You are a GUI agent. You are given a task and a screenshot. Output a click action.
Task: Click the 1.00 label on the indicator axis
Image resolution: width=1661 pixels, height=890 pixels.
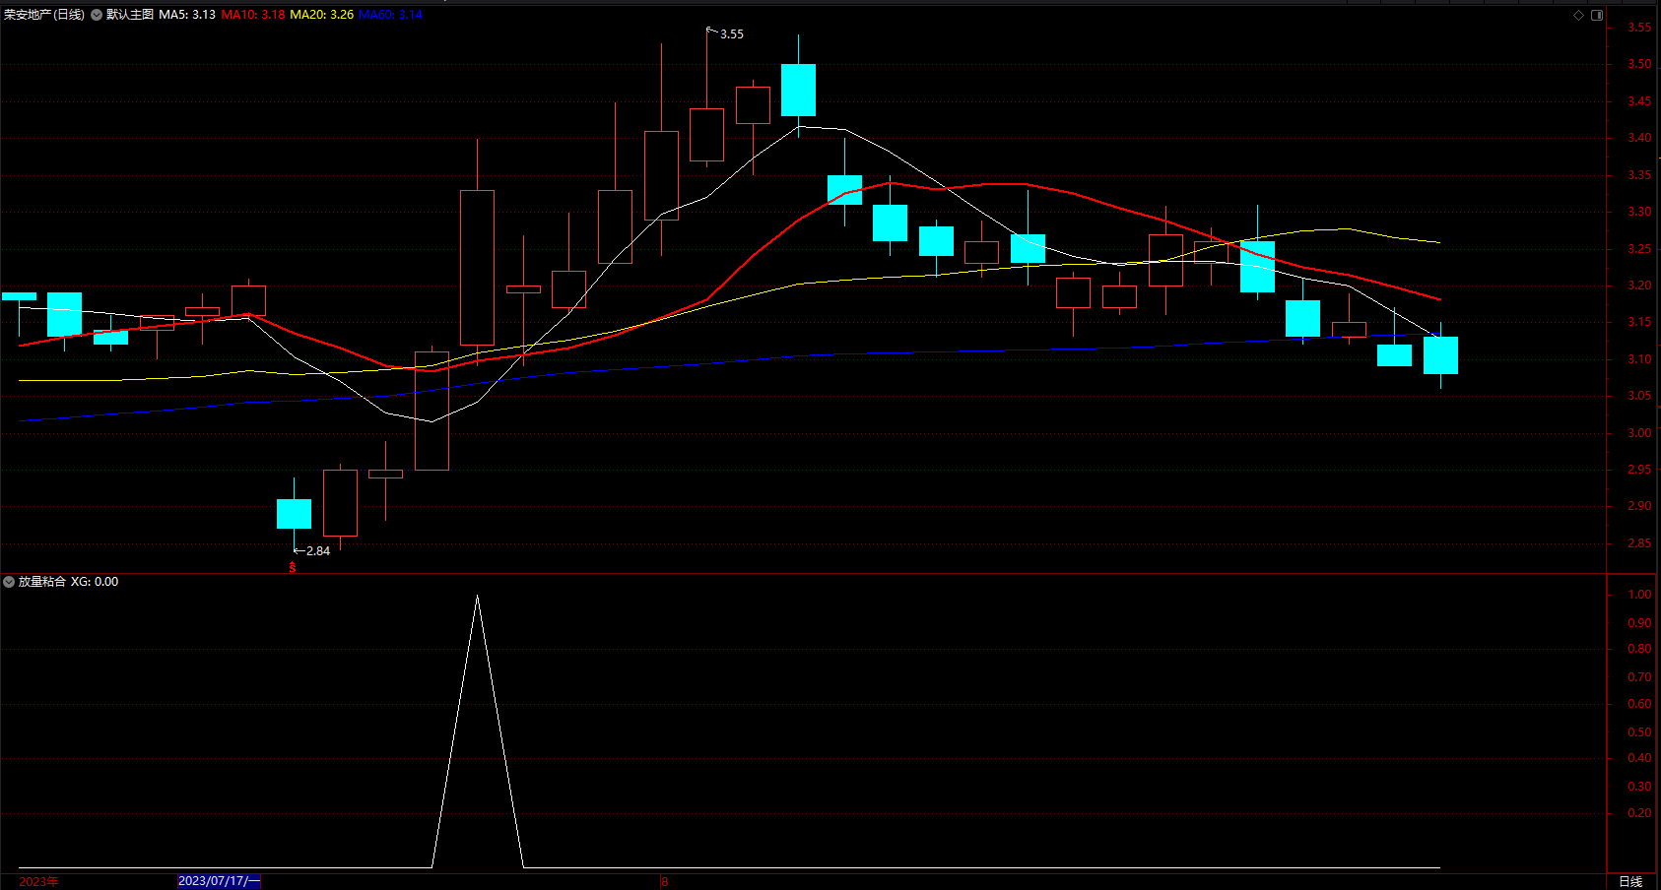[1639, 595]
